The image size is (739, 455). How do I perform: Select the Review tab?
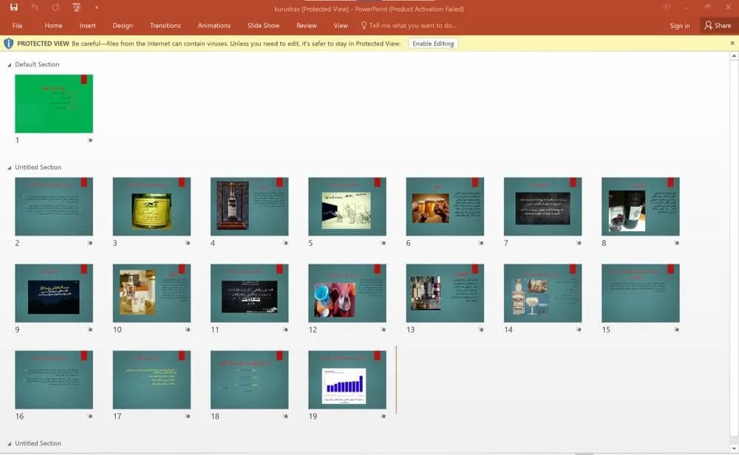(x=307, y=25)
